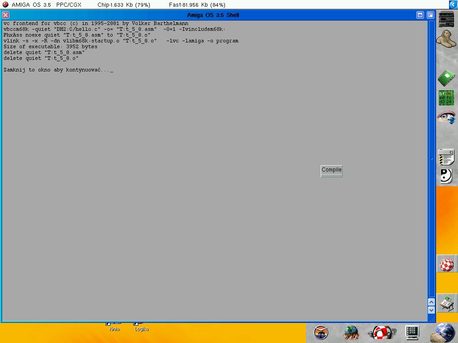
Task: Click the delete quiet "T:t_5_0.asm" line
Action: [44, 53]
